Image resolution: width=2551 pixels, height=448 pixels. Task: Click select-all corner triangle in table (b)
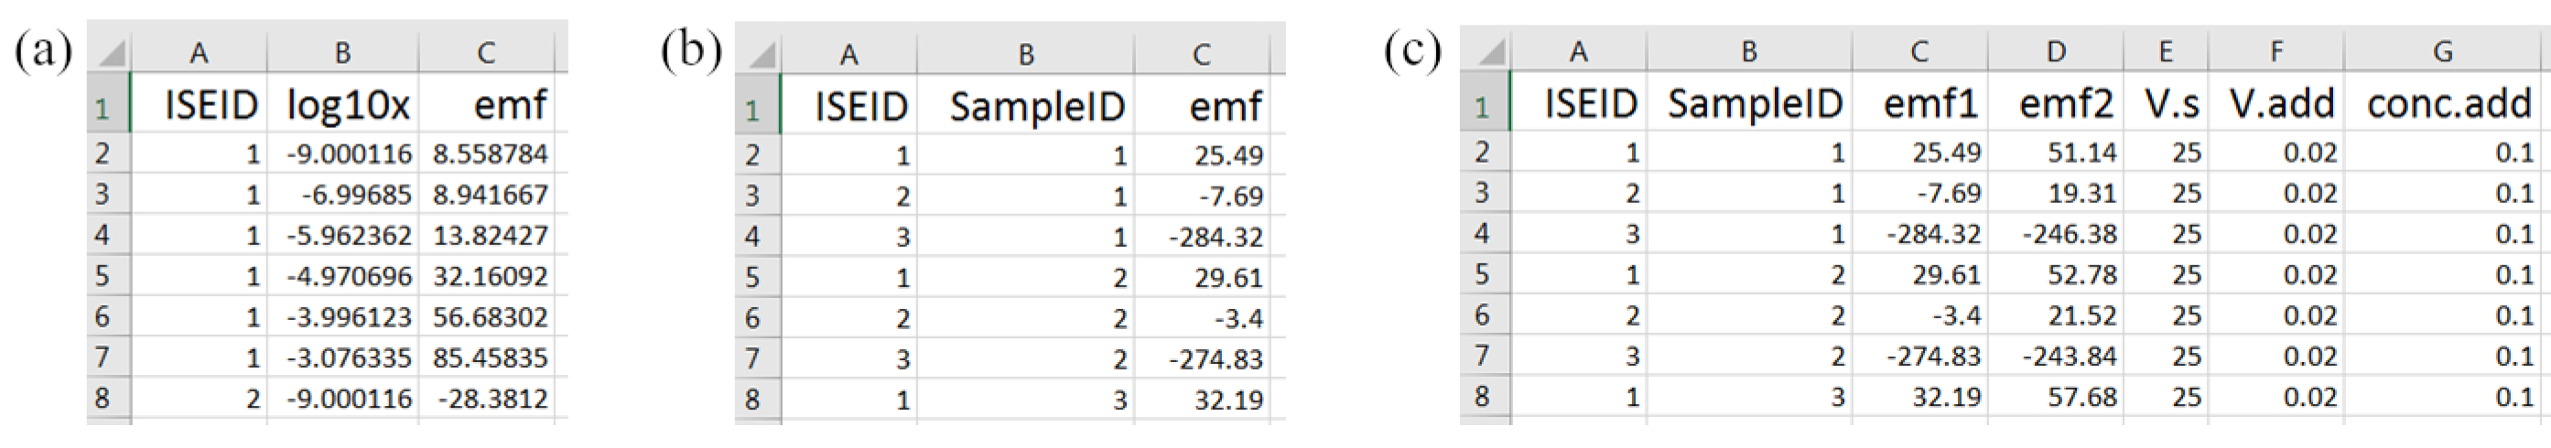click(760, 53)
